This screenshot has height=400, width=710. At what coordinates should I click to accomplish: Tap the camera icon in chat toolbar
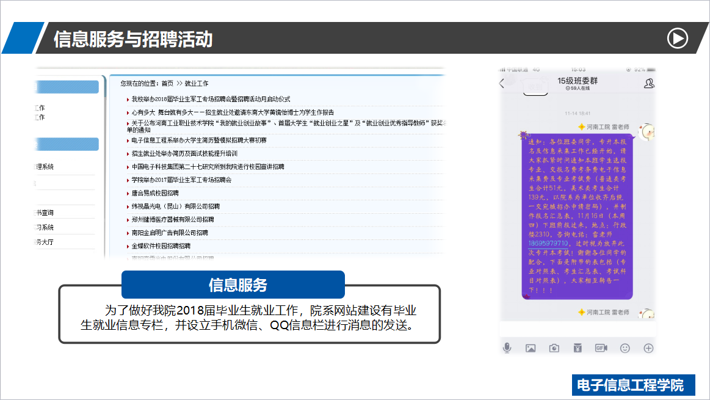coord(554,348)
